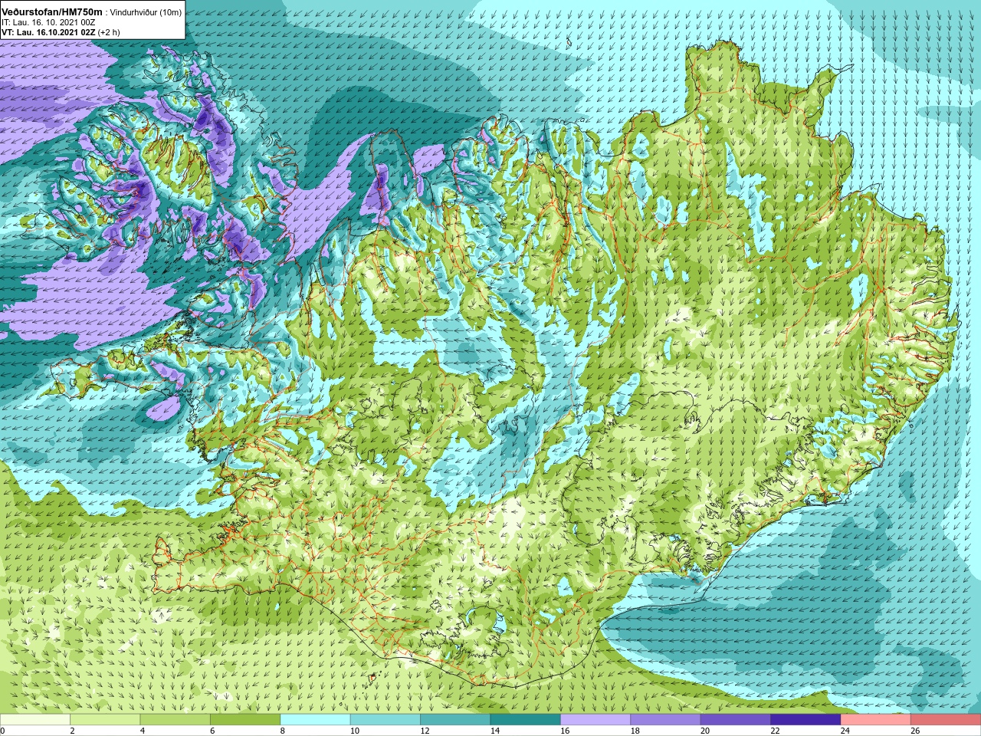The height and width of the screenshot is (736, 981).
Task: Click the dark teal 14–16 legend swatch
Action: (x=526, y=719)
